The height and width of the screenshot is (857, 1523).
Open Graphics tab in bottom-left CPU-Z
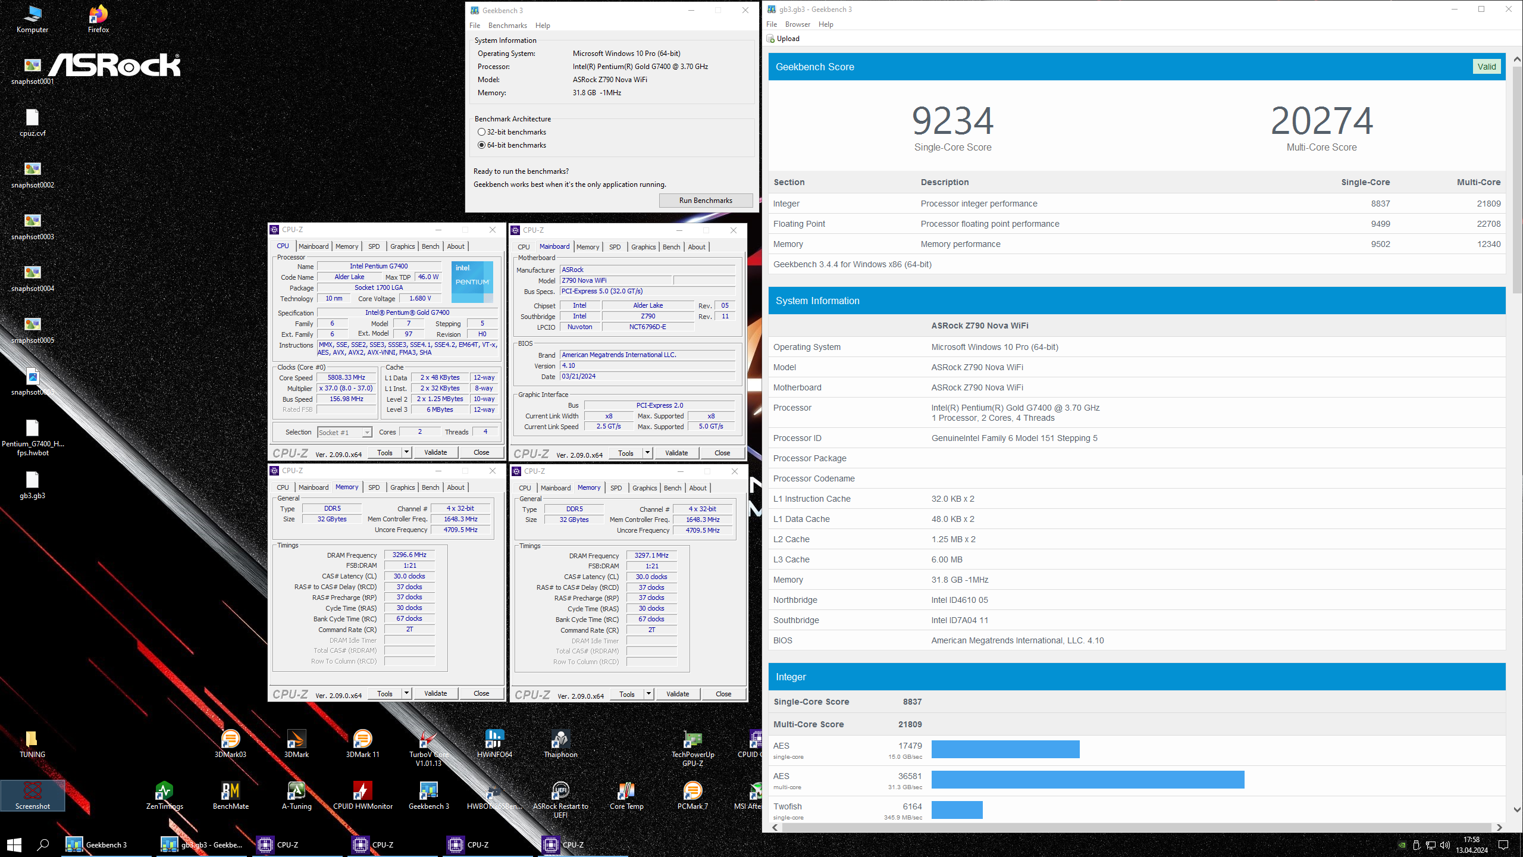click(x=402, y=487)
